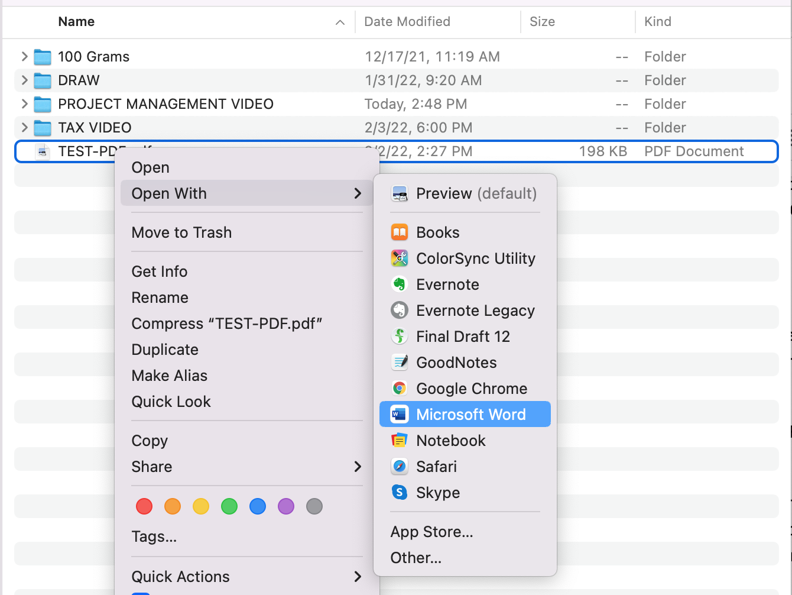Open the Open With submenu
Image resolution: width=792 pixels, height=595 pixels.
pyautogui.click(x=246, y=193)
